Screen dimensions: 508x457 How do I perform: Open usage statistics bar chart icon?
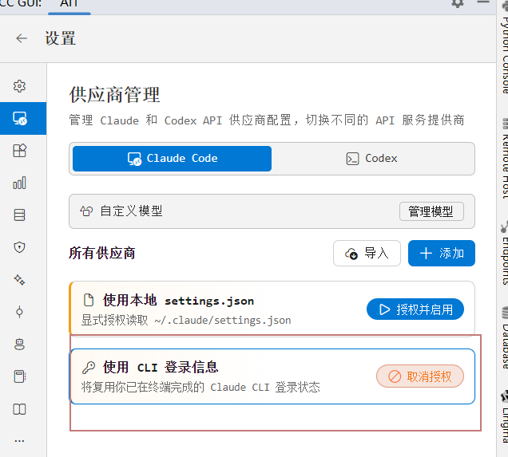[19, 183]
